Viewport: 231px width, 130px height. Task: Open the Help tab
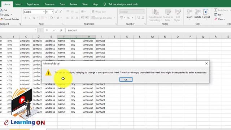point(95,4)
